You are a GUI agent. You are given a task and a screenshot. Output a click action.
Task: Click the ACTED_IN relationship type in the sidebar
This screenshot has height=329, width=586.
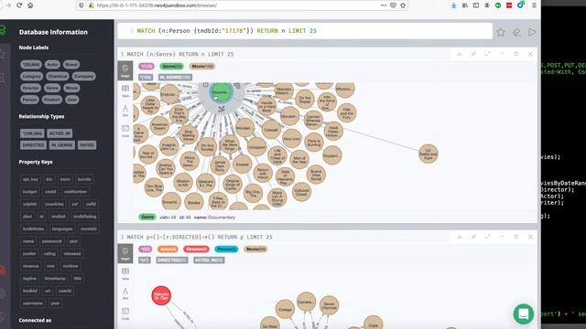pyautogui.click(x=60, y=133)
